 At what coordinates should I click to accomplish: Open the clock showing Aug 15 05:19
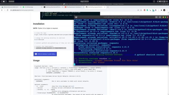coord(84,1)
